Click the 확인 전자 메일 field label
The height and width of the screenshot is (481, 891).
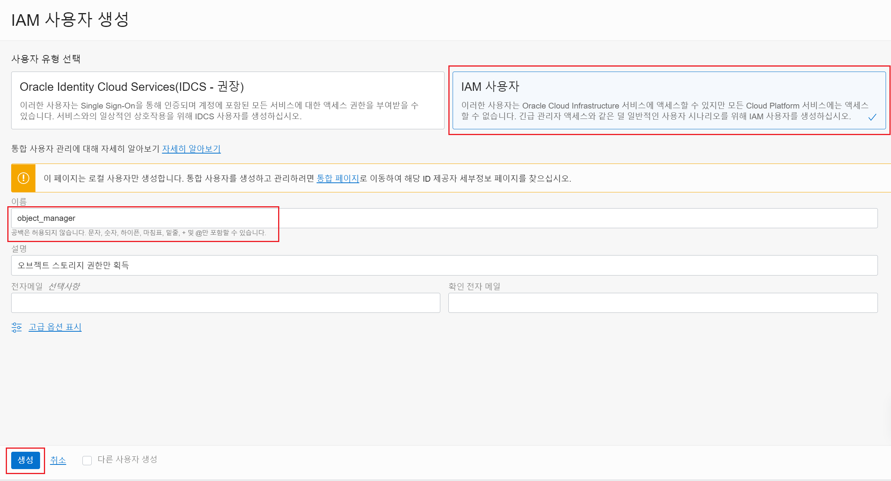pyautogui.click(x=474, y=286)
